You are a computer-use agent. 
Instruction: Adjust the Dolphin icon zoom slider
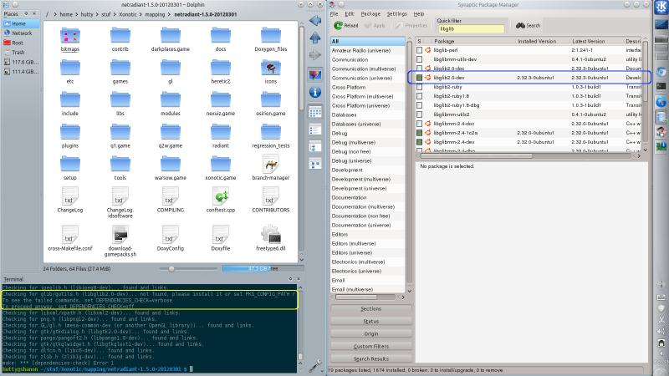(x=171, y=269)
